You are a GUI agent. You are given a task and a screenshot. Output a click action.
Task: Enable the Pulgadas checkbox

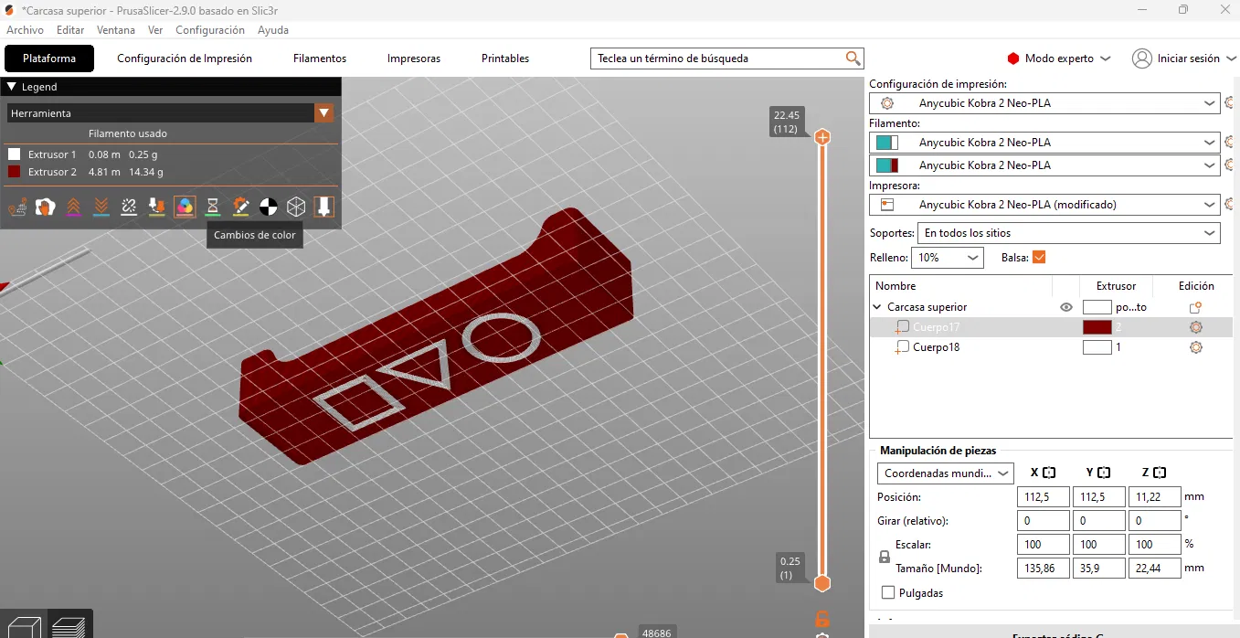pos(888,592)
